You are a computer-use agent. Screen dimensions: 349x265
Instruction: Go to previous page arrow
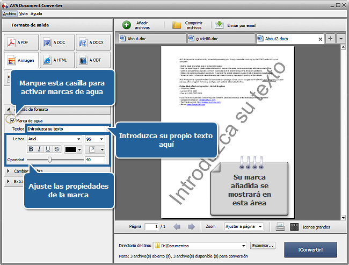tap(177, 227)
